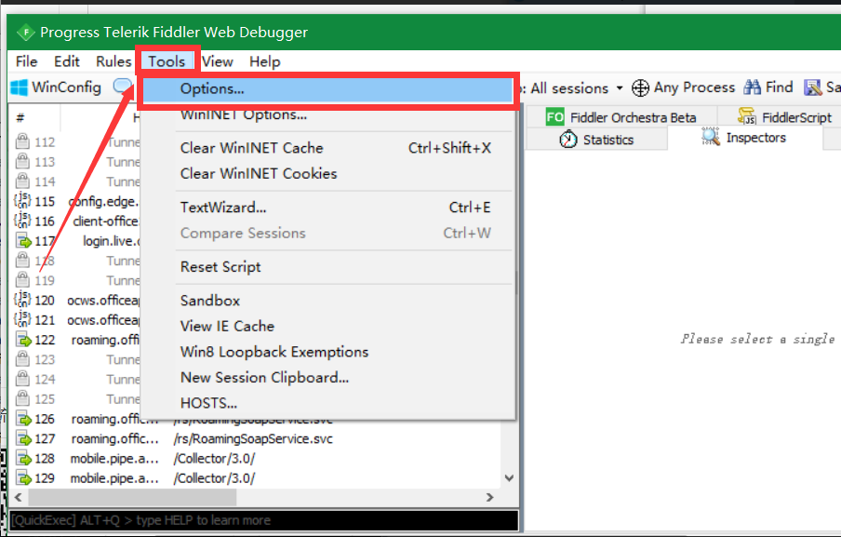Choose New Session Clipboard...
Screen dimensions: 841x537
327,378
